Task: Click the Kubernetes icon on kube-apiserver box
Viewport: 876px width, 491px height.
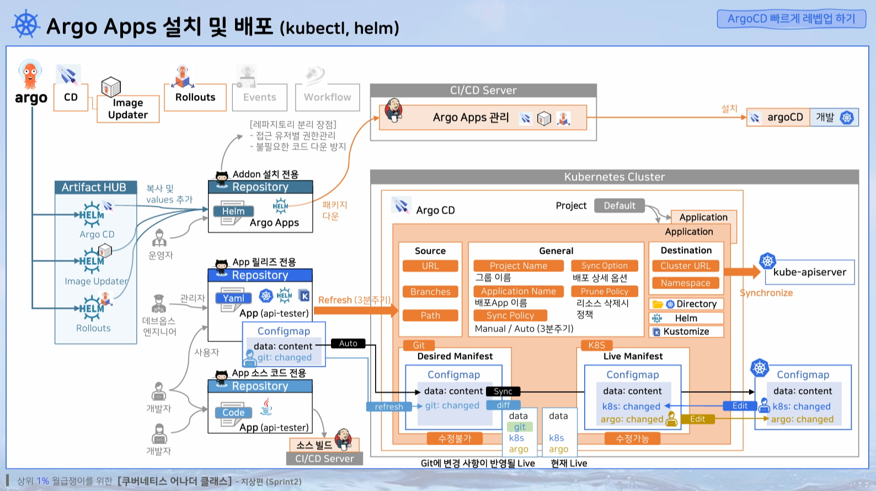Action: (768, 261)
